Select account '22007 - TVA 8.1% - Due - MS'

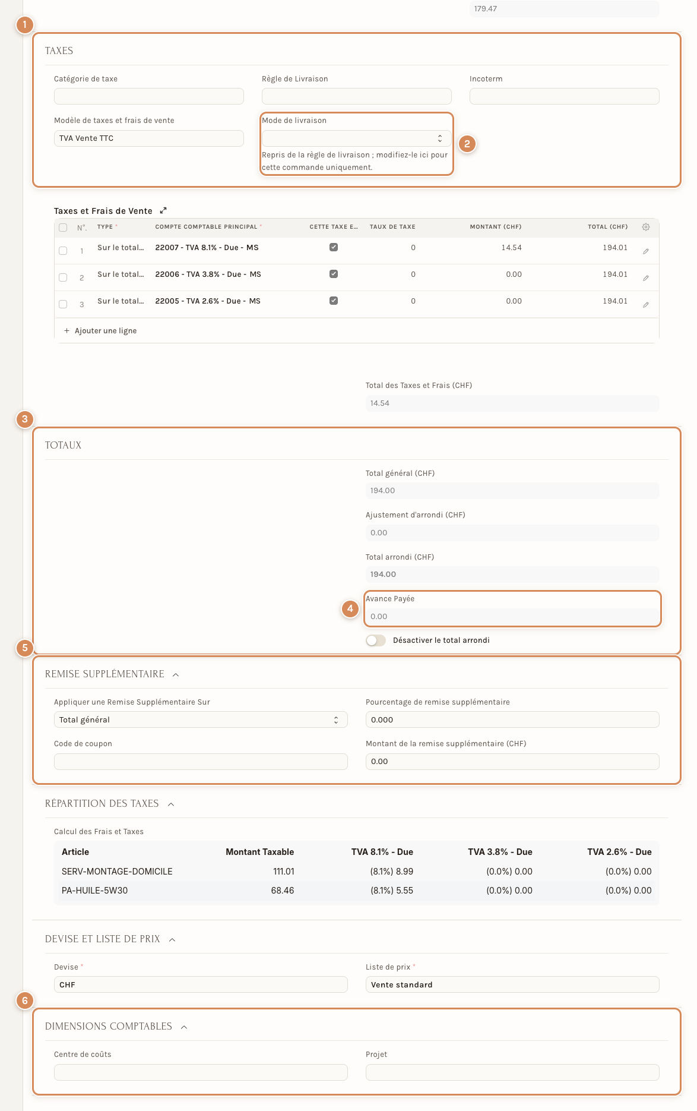click(207, 248)
